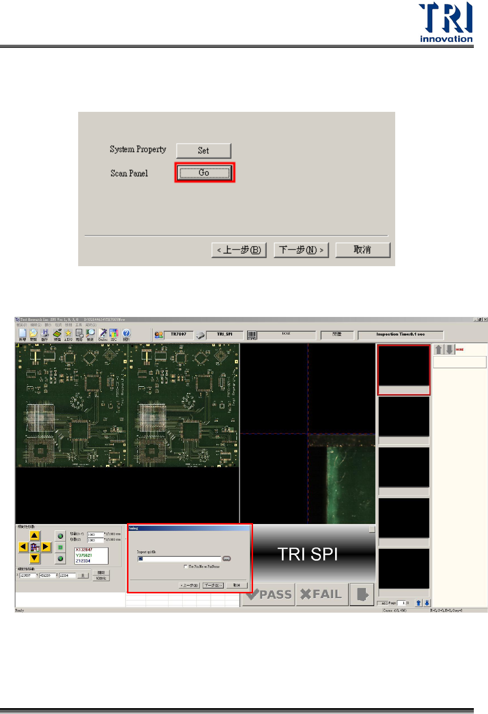Open the 顯示 menu
Viewport: 488px width, 714px height.
click(x=48, y=325)
